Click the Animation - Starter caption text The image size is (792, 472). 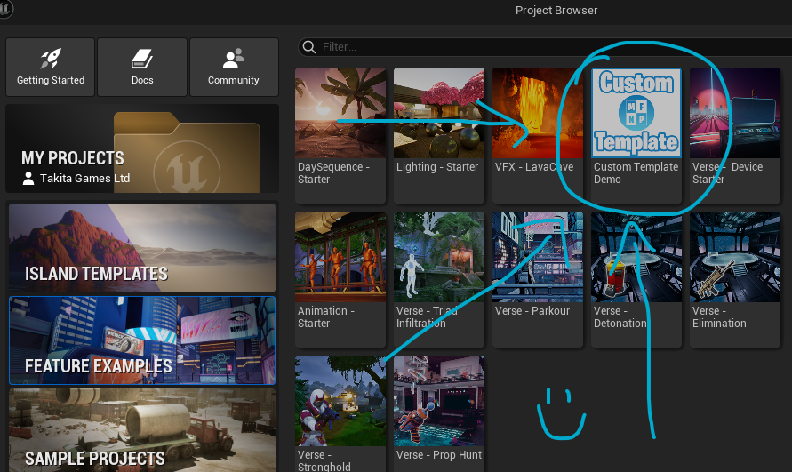(326, 316)
